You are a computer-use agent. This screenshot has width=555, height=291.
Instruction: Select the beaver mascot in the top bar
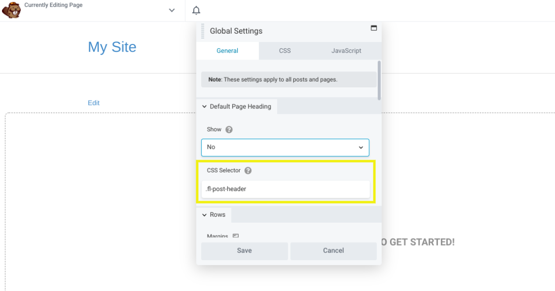(x=11, y=9)
